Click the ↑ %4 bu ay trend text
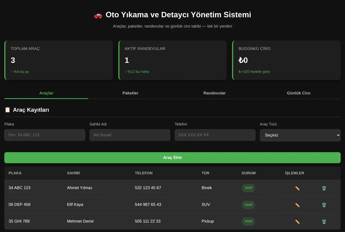 point(20,72)
